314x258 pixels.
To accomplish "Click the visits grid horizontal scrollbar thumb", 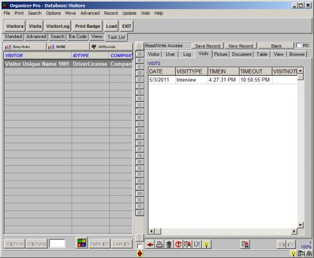I will [x=158, y=231].
